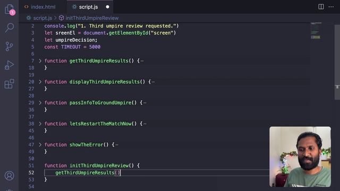Screen dimensions: 340x191
Task: Split the editor to the right
Action: [321, 7]
